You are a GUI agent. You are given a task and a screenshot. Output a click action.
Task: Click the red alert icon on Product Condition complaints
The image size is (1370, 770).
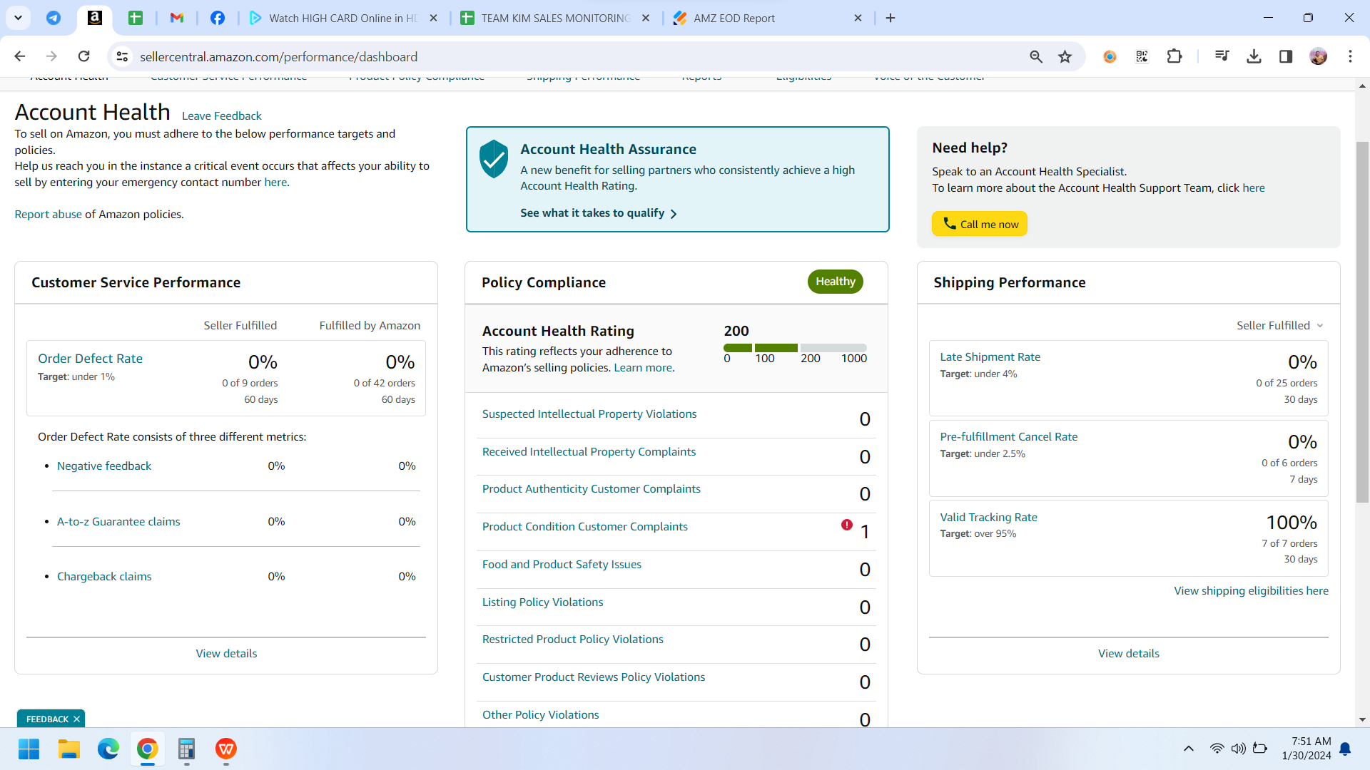click(847, 525)
